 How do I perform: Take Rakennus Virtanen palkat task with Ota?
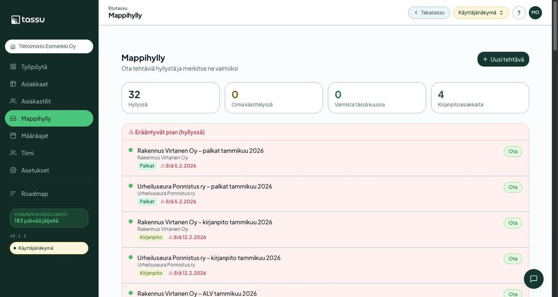tap(513, 151)
